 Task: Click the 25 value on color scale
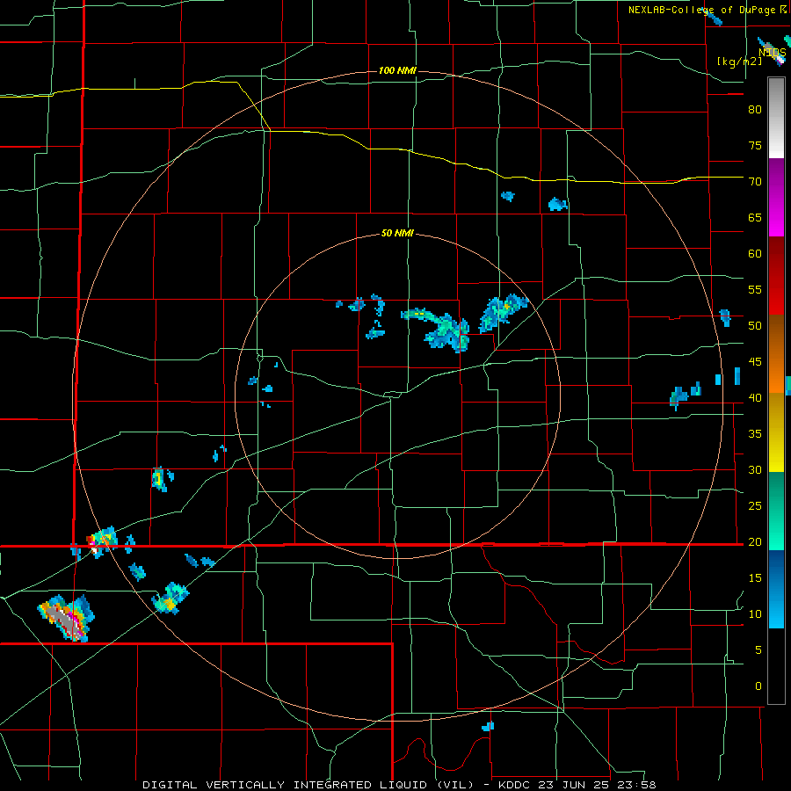tap(755, 505)
